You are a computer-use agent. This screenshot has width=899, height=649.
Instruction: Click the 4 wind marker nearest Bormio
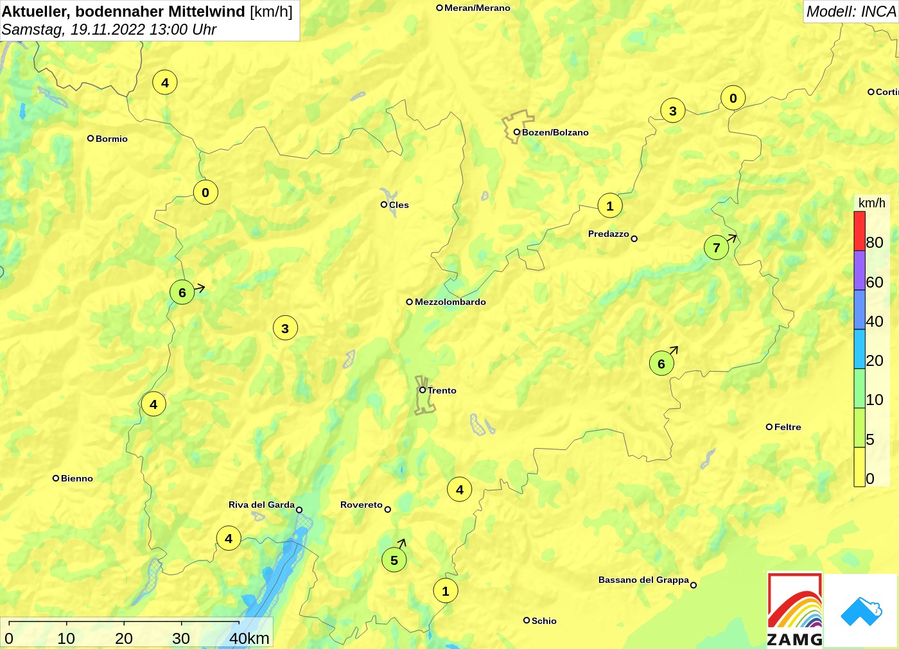165,83
